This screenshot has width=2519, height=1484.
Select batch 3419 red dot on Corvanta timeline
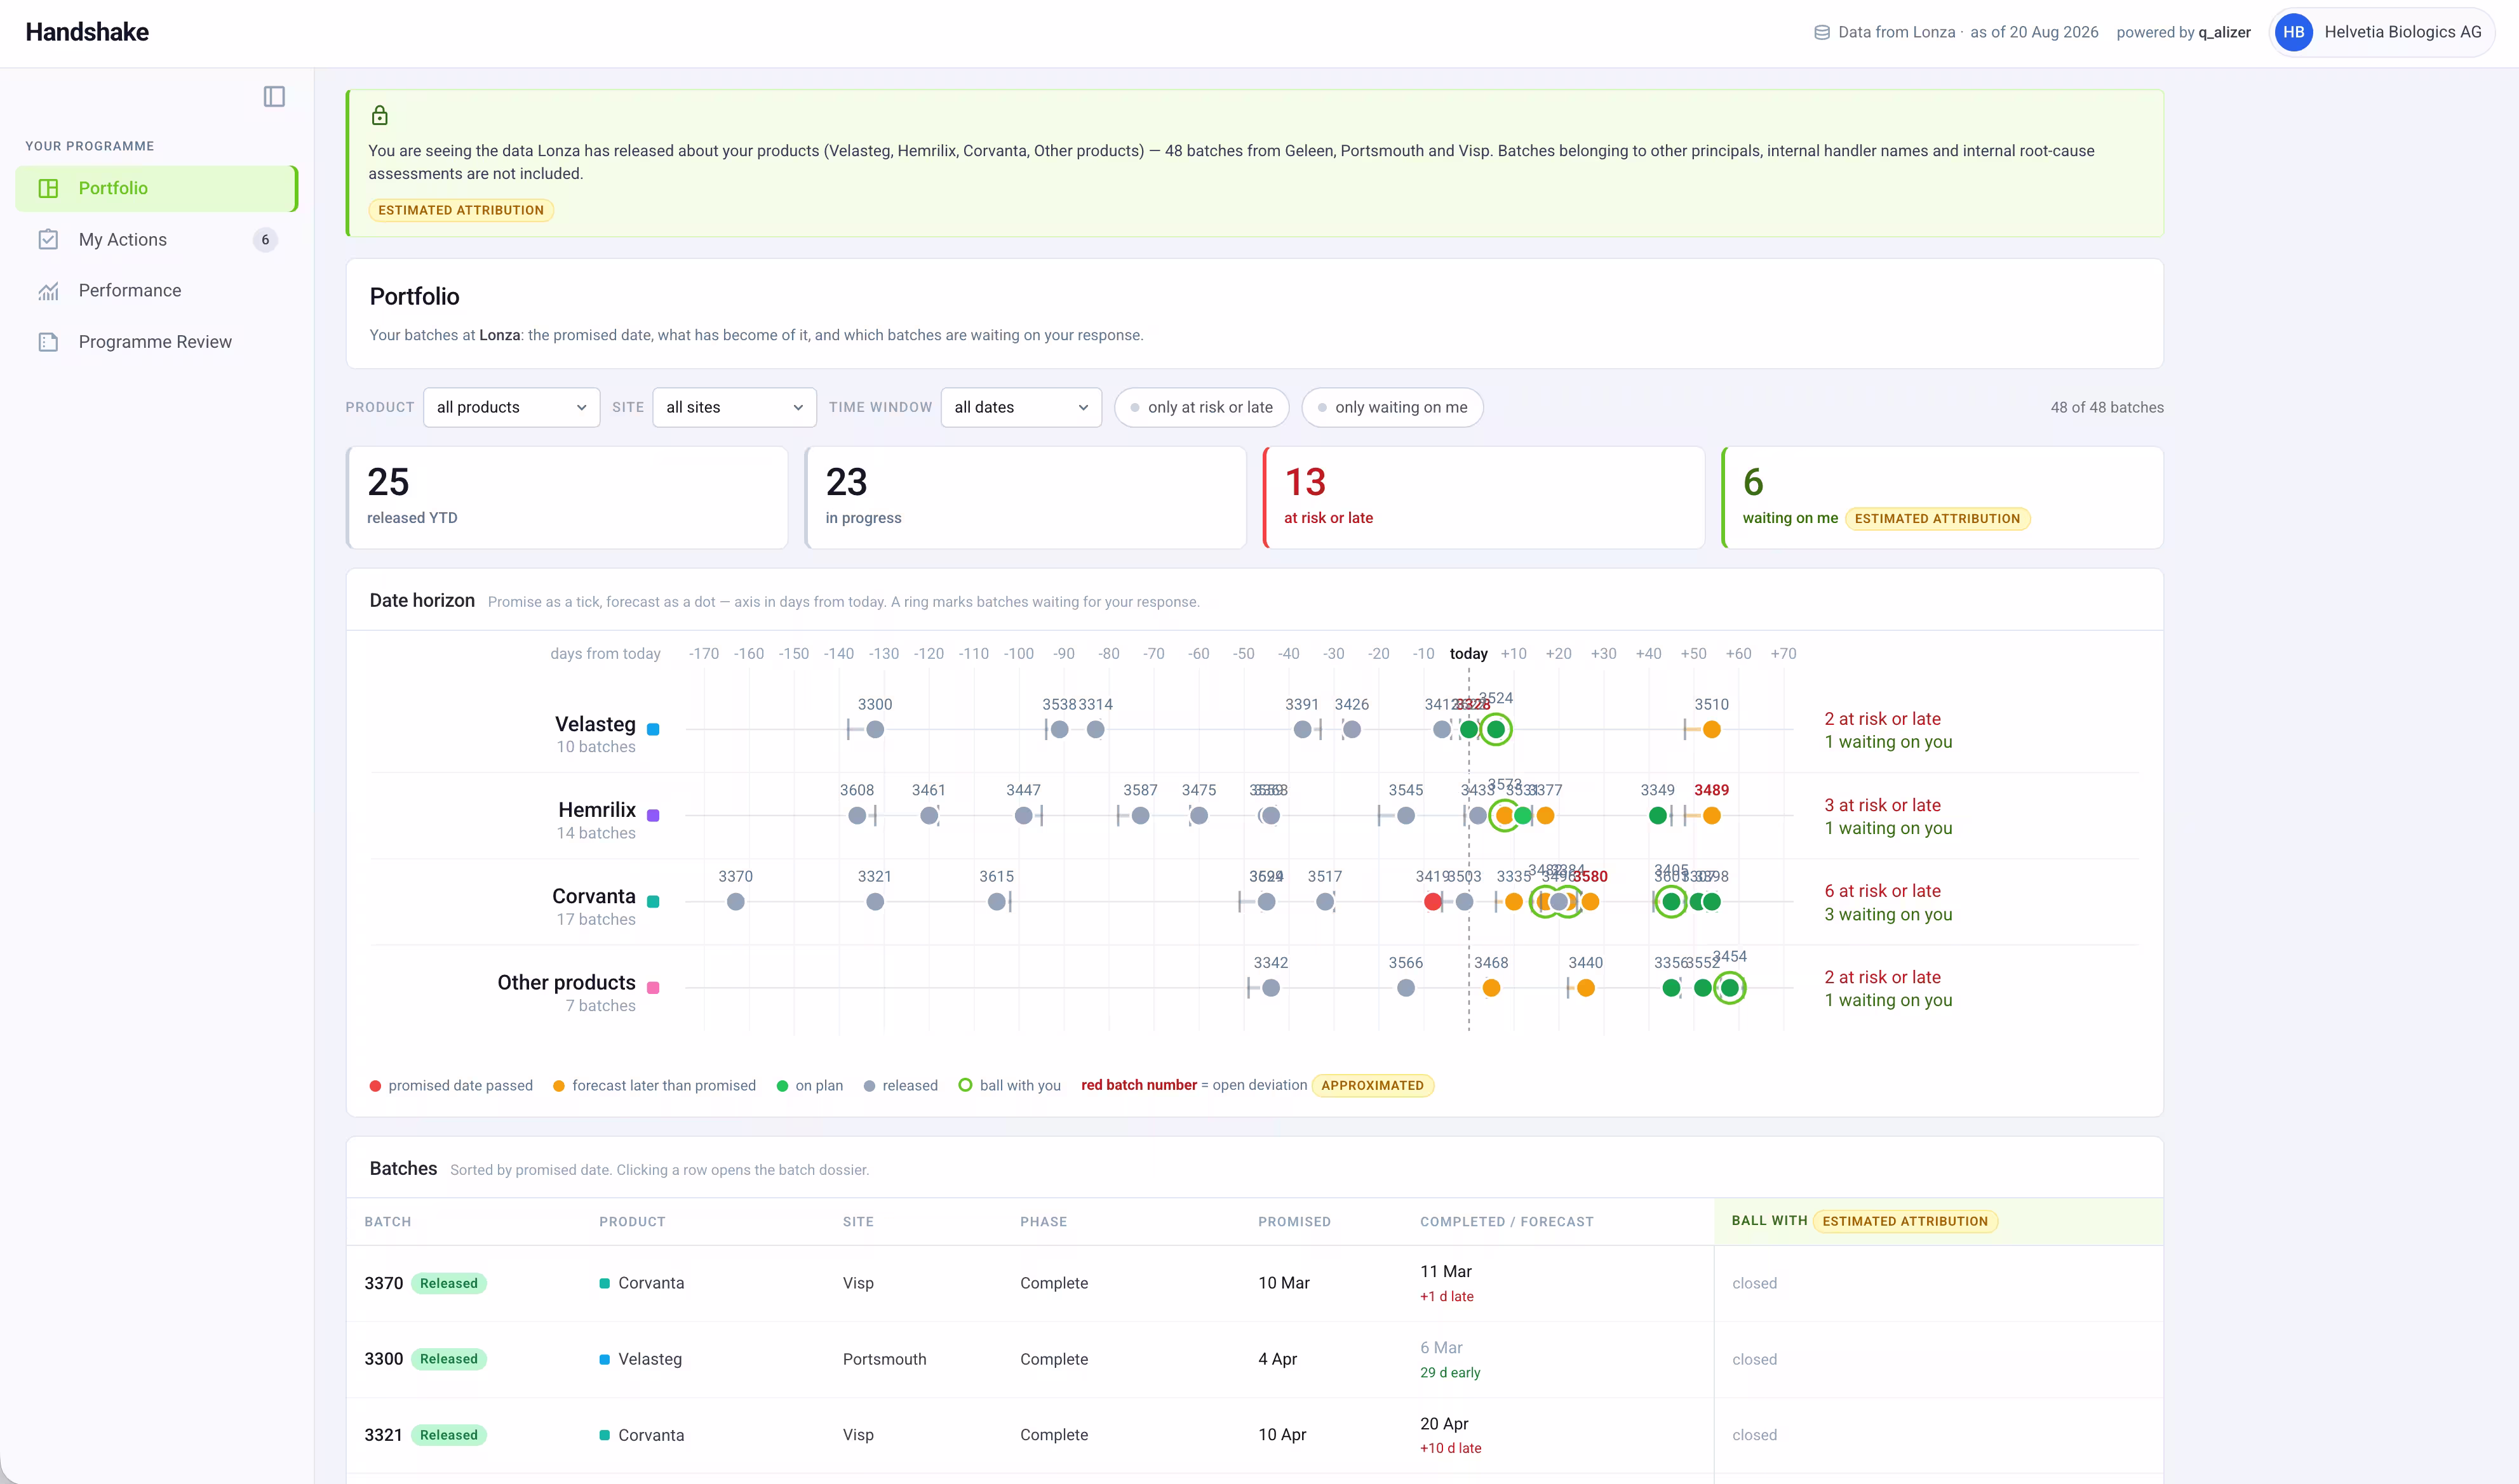click(1432, 902)
